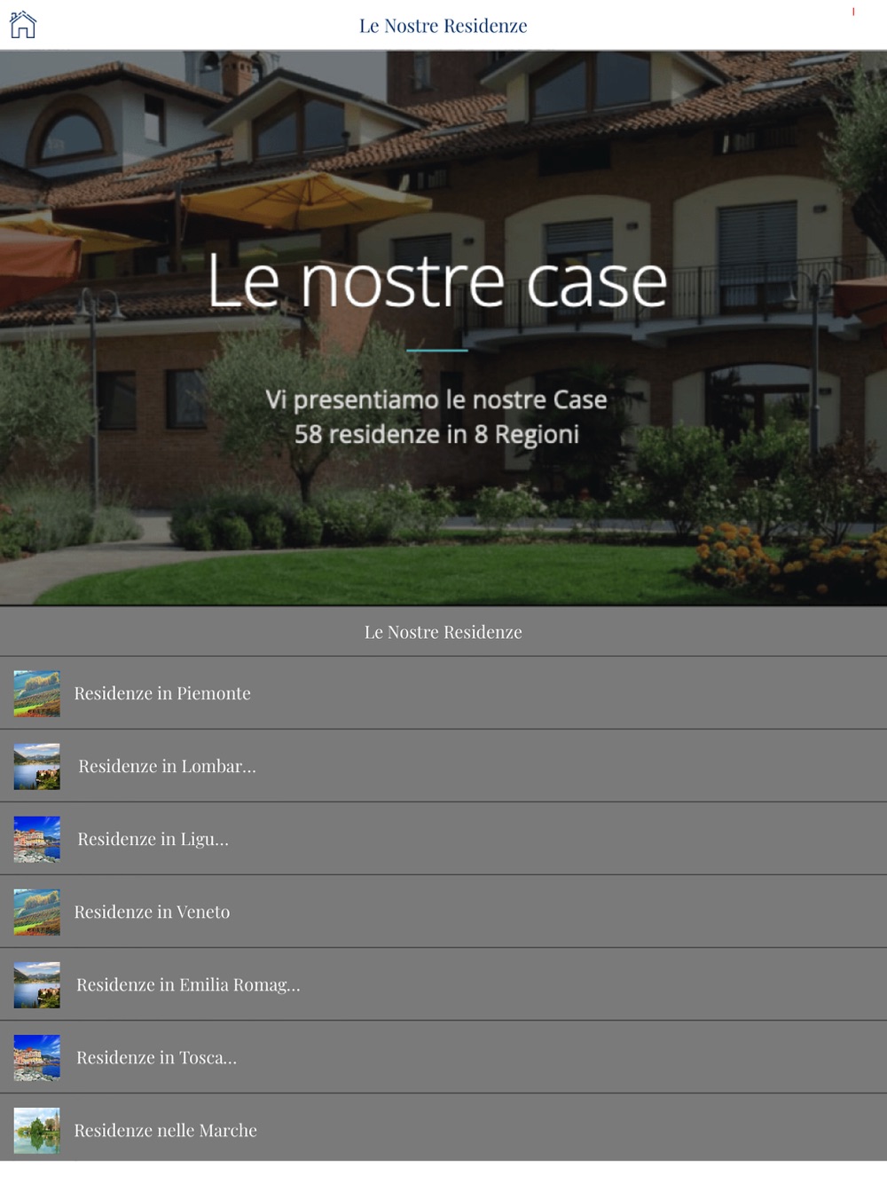Screen dimensions: 887x1184
Task: Tap the home icon in top bar
Action: pyautogui.click(x=23, y=25)
